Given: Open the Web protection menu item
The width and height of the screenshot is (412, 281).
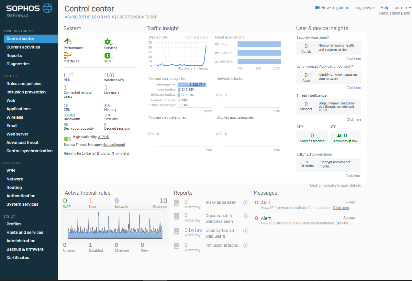Looking at the screenshot, I should pos(11,101).
